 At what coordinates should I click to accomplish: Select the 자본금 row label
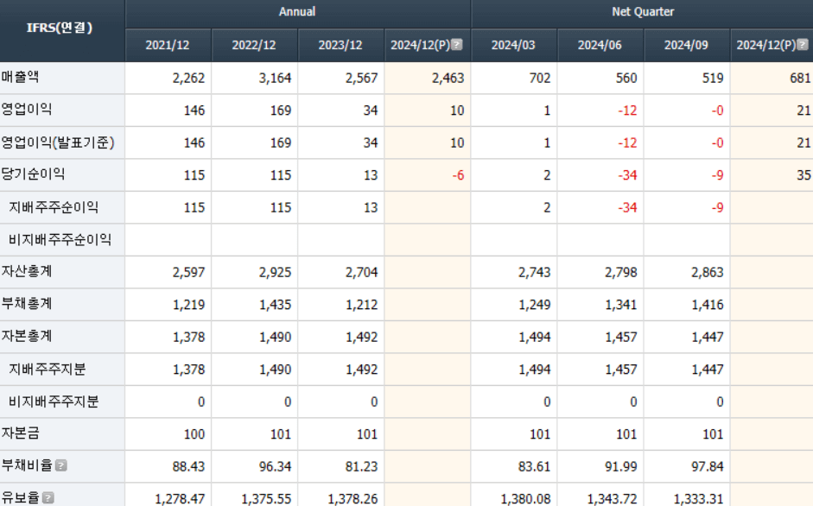tap(20, 433)
